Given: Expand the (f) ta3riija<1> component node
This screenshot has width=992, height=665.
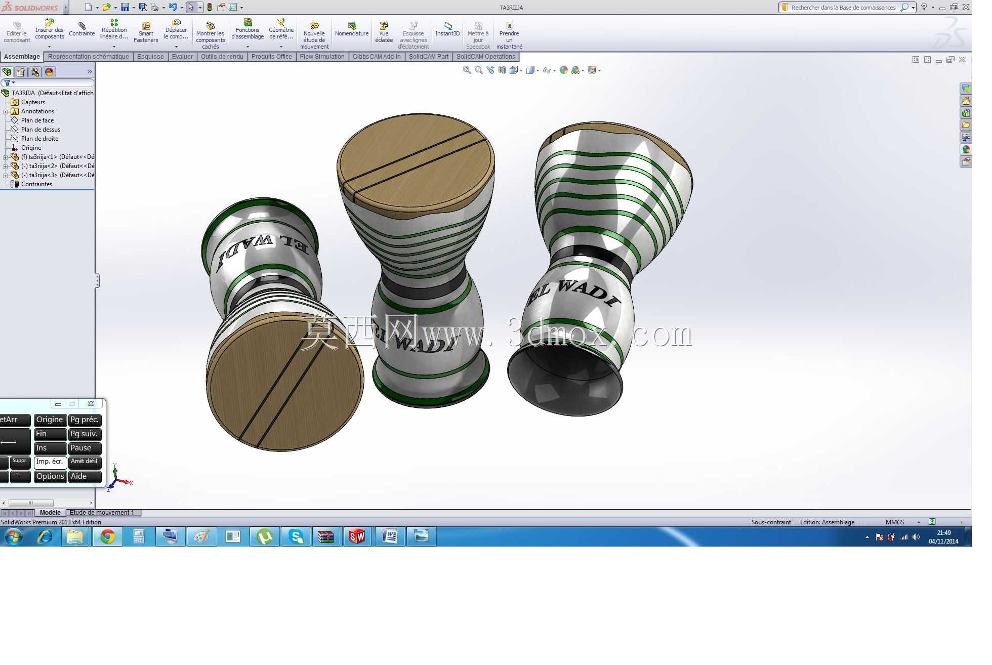Looking at the screenshot, I should coord(5,157).
